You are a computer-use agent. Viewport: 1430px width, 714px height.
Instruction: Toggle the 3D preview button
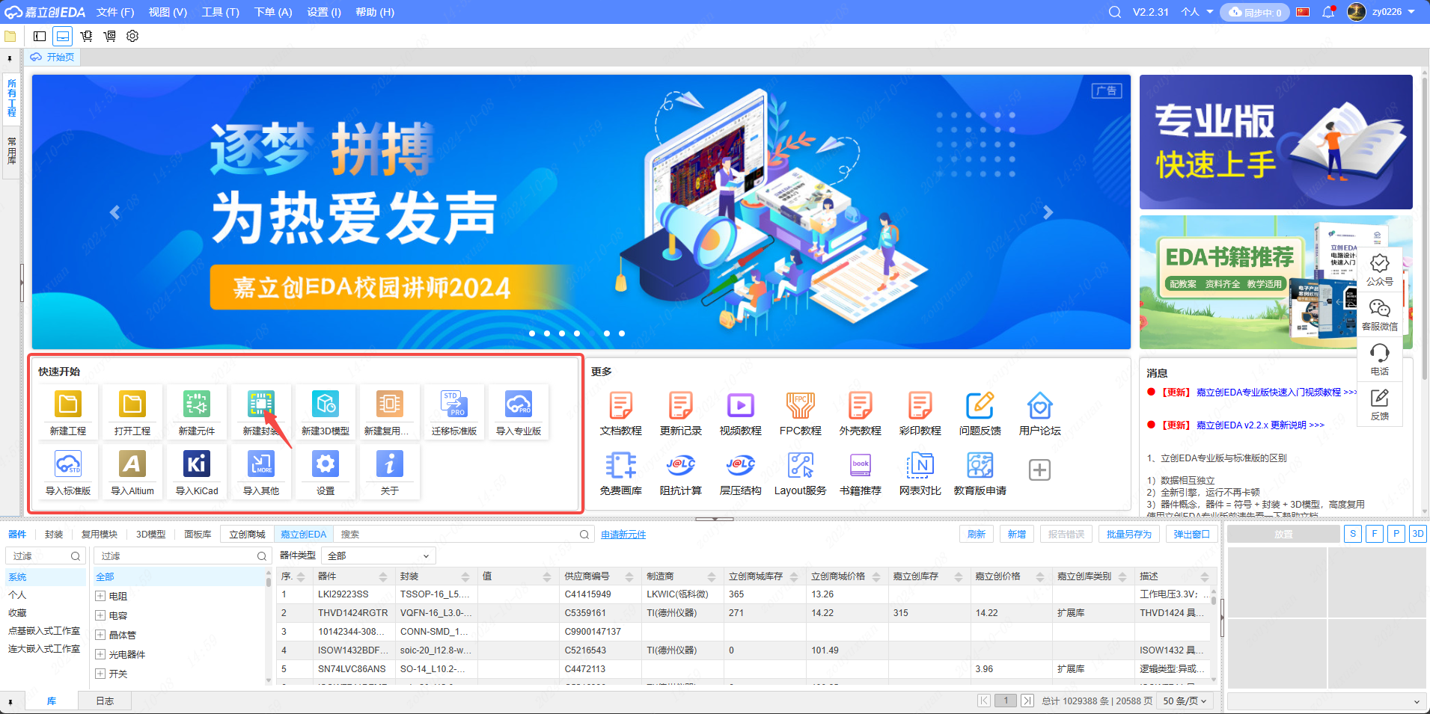tap(1417, 534)
